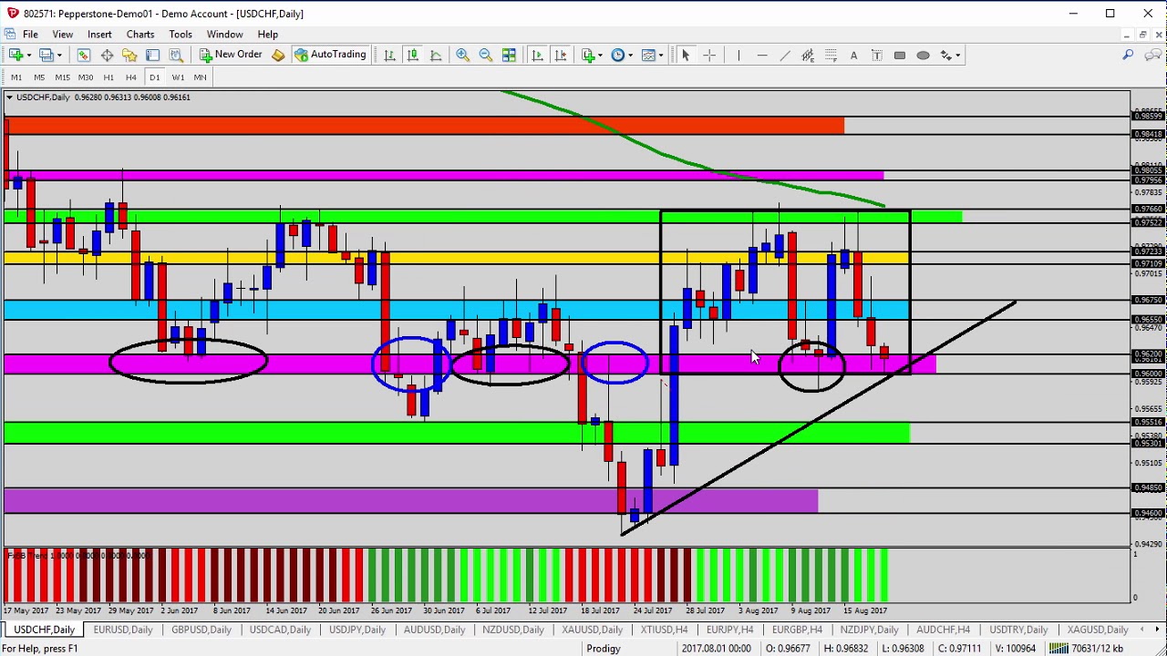This screenshot has width=1167, height=656.
Task: Open the Window menu
Action: (x=224, y=35)
